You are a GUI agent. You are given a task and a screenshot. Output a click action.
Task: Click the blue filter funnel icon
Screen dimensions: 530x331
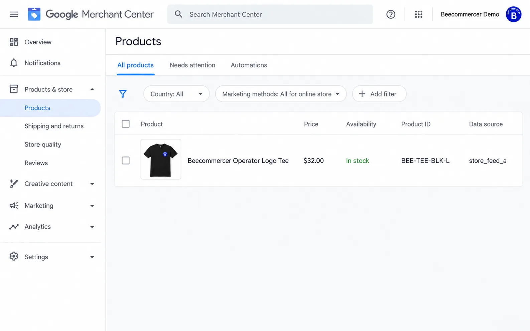[123, 94]
